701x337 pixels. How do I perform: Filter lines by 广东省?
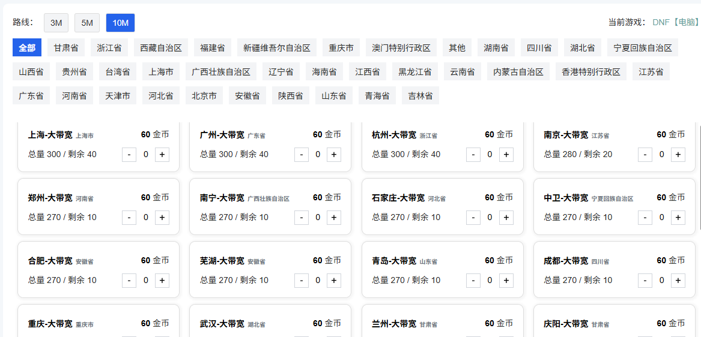(x=31, y=95)
